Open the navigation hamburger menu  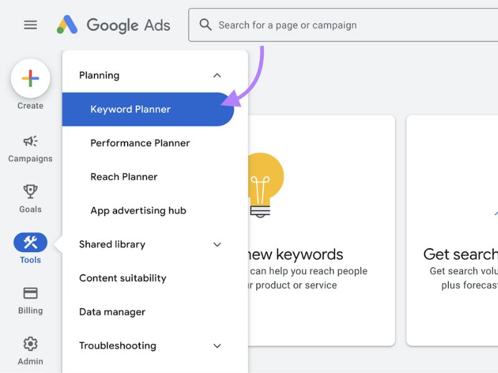30,25
